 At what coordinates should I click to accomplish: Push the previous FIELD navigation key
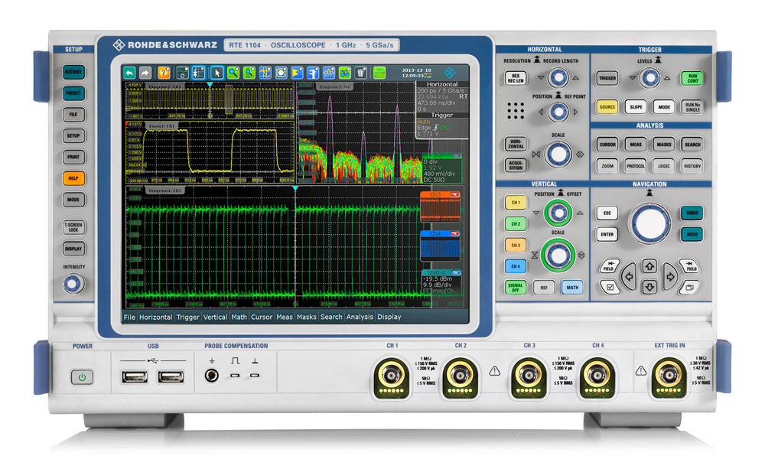click(609, 266)
